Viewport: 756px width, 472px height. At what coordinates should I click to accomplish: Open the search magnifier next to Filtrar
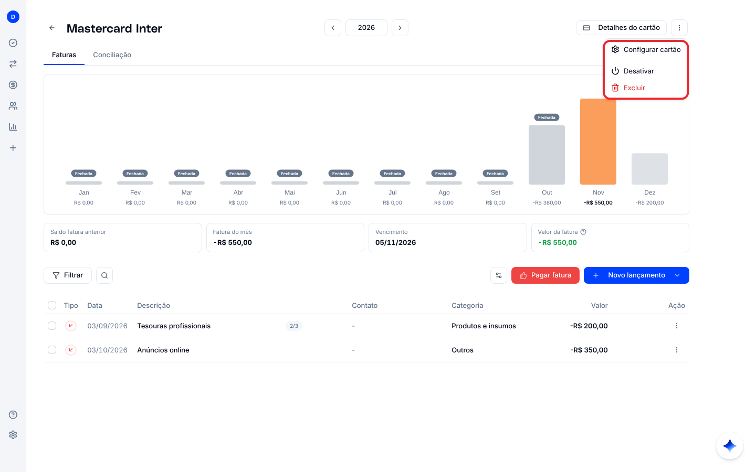point(104,275)
